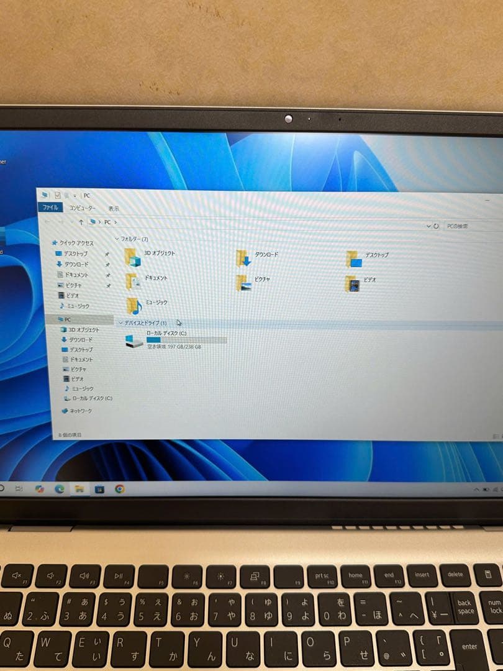Click the Up arrow to navigate up
Image resolution: width=503 pixels, height=671 pixels.
coord(81,221)
